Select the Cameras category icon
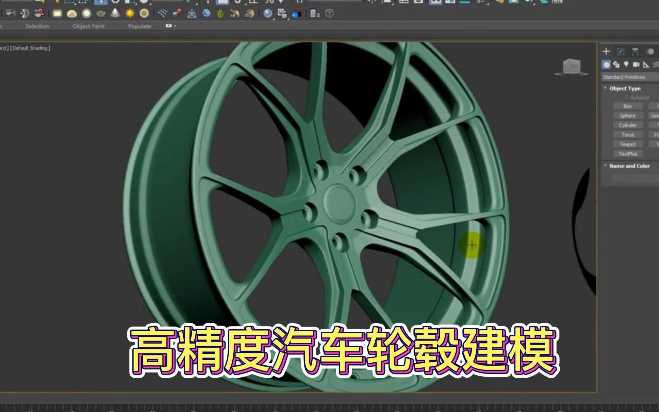 coord(636,65)
